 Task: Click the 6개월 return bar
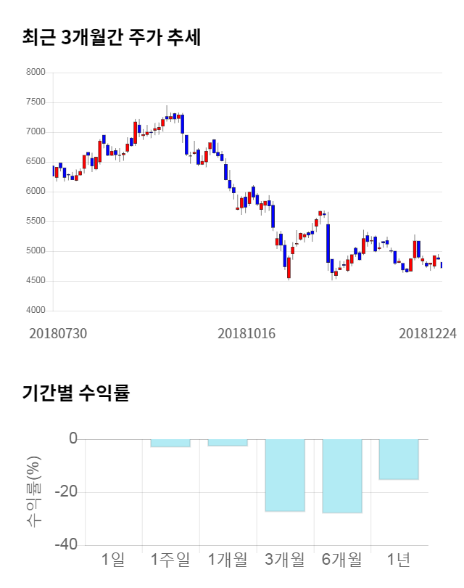(x=342, y=476)
